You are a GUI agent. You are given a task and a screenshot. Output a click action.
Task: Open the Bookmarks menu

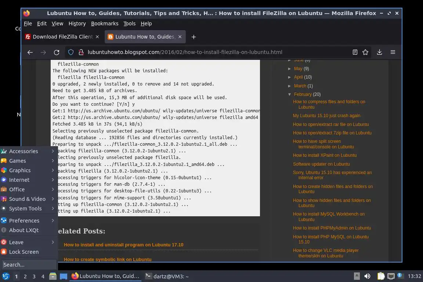105,23
